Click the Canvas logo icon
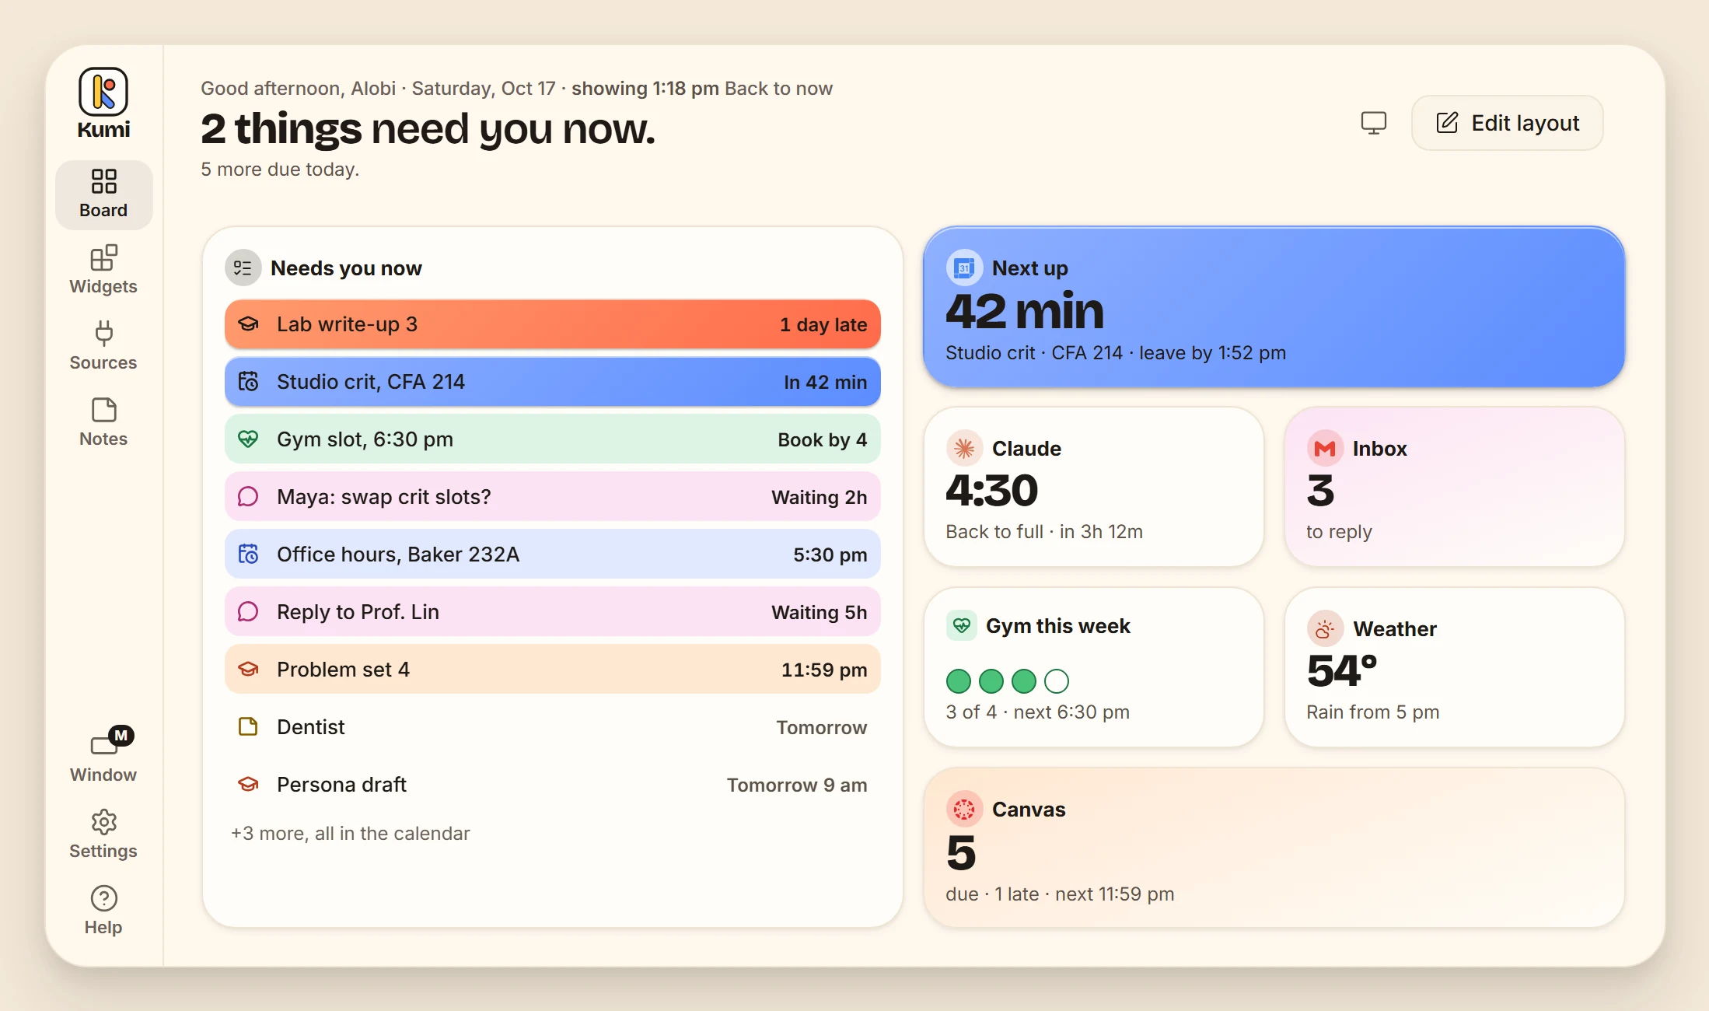The image size is (1709, 1011). point(964,810)
